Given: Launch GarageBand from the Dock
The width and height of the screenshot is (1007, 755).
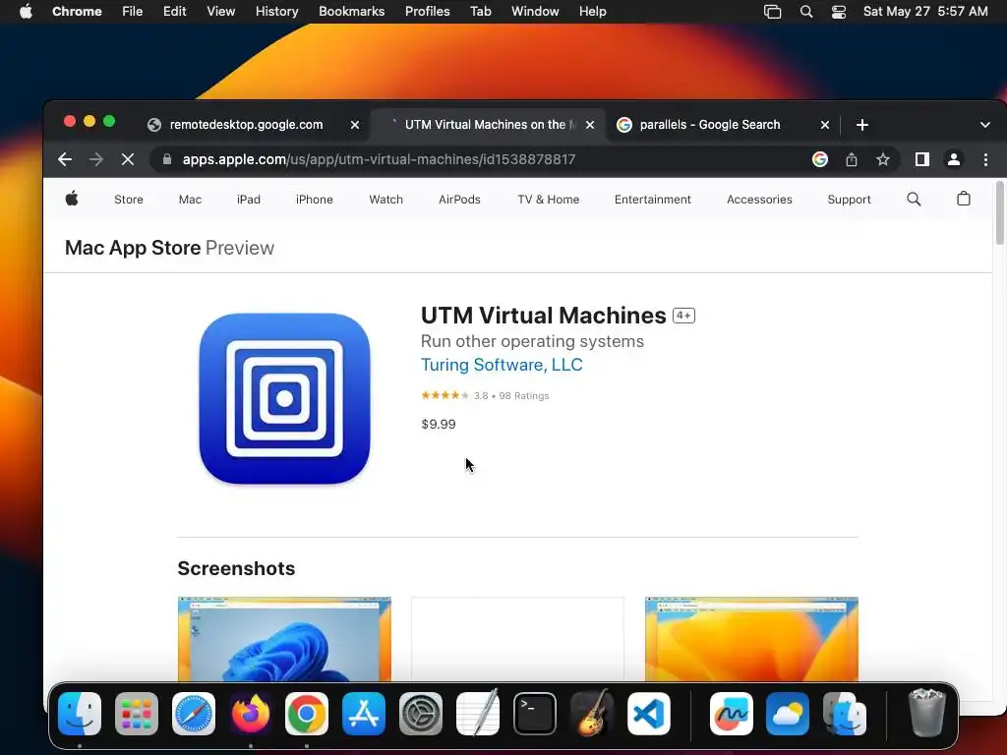Looking at the screenshot, I should (x=591, y=714).
